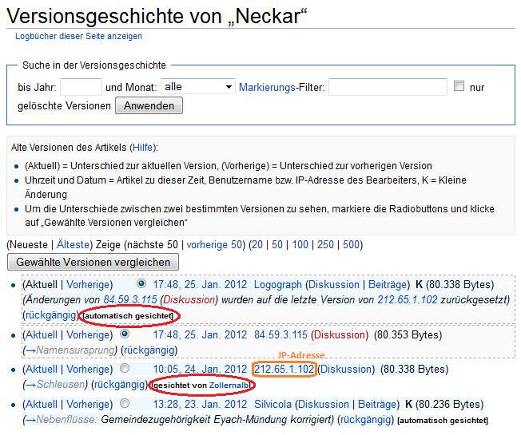The image size is (521, 435).
Task: Expand the 'Monat' dropdown showing 'alle'
Action: 197,87
